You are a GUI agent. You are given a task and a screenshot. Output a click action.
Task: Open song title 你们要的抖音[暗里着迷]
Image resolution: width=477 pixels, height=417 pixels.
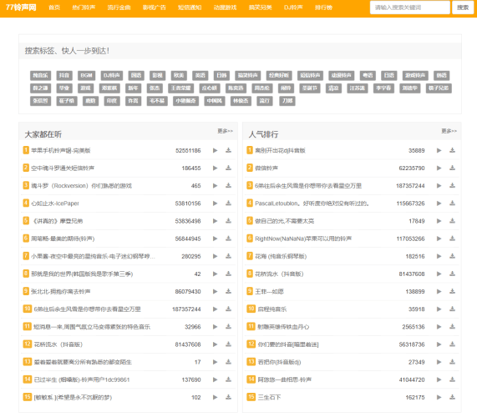pyautogui.click(x=288, y=344)
